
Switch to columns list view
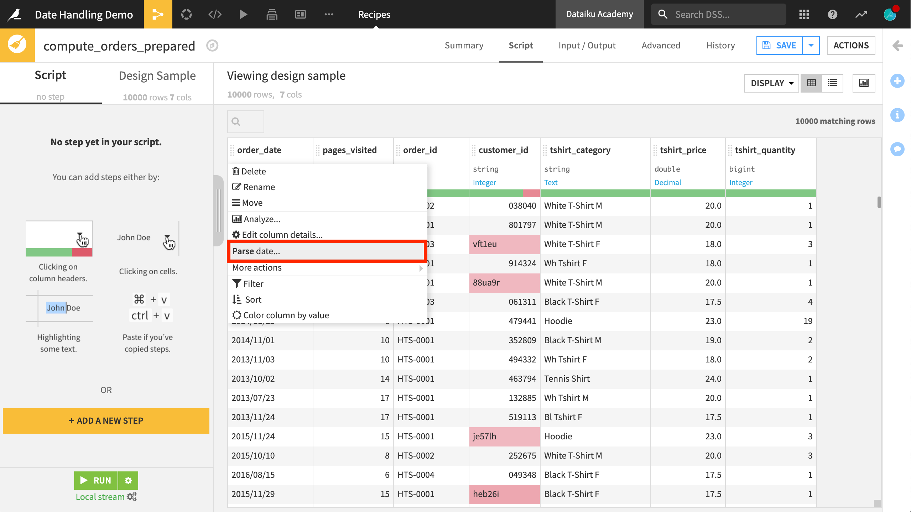[x=832, y=83]
